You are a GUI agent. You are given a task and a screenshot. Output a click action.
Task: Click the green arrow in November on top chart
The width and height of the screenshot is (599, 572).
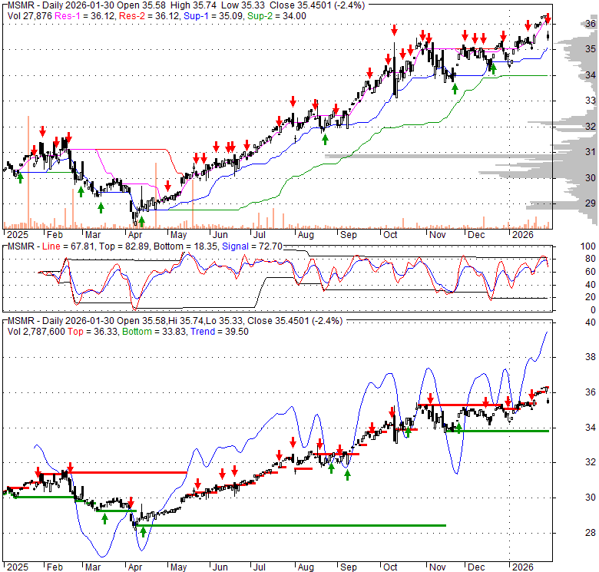(455, 88)
